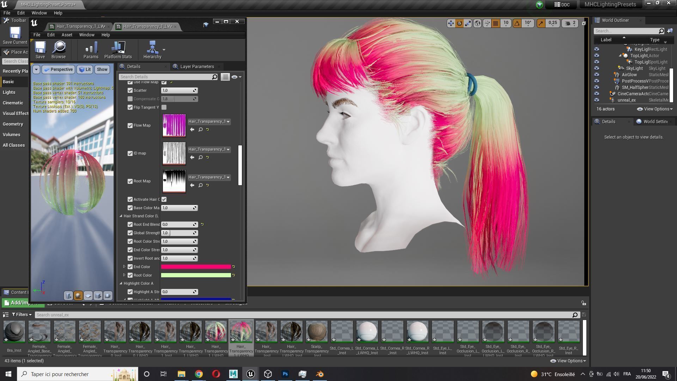Enable the Compensate parameter checkbox
The image size is (677, 381).
pos(130,99)
